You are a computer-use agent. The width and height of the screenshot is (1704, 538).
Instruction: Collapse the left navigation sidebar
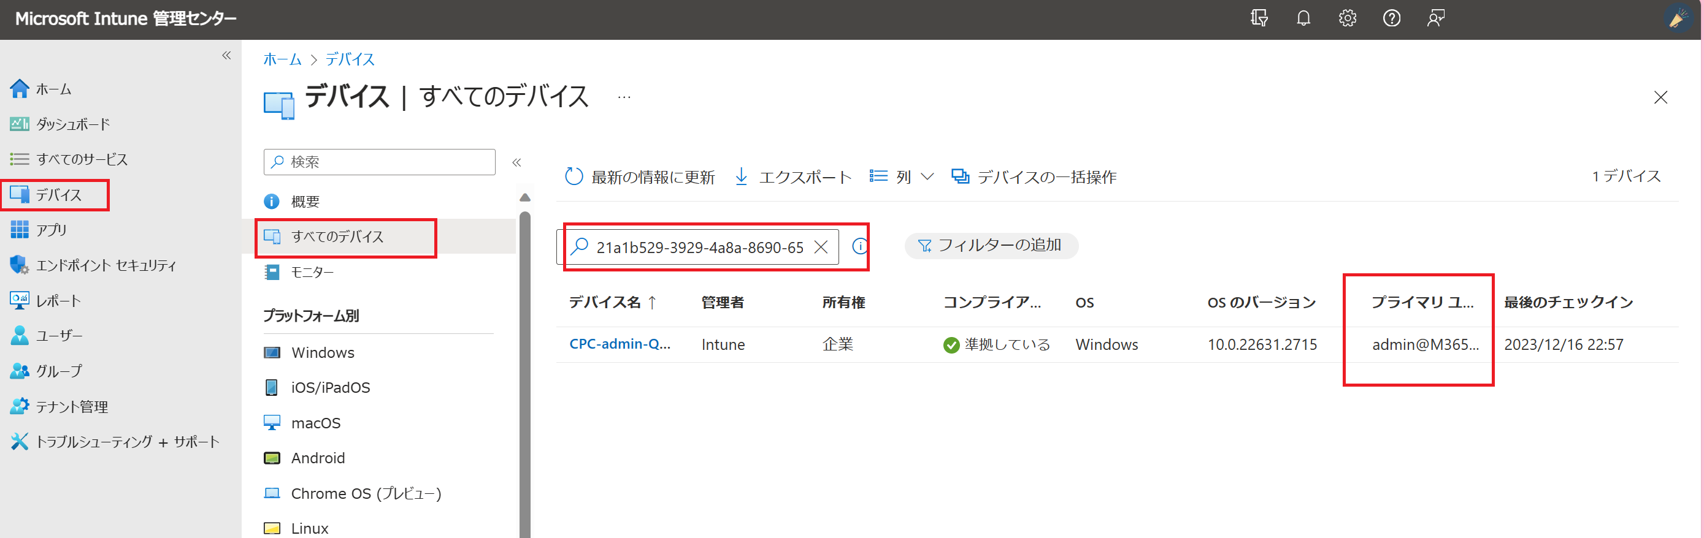pos(226,56)
